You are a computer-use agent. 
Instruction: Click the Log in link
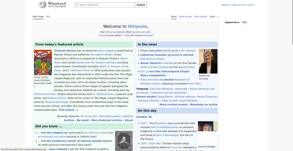[251, 5]
